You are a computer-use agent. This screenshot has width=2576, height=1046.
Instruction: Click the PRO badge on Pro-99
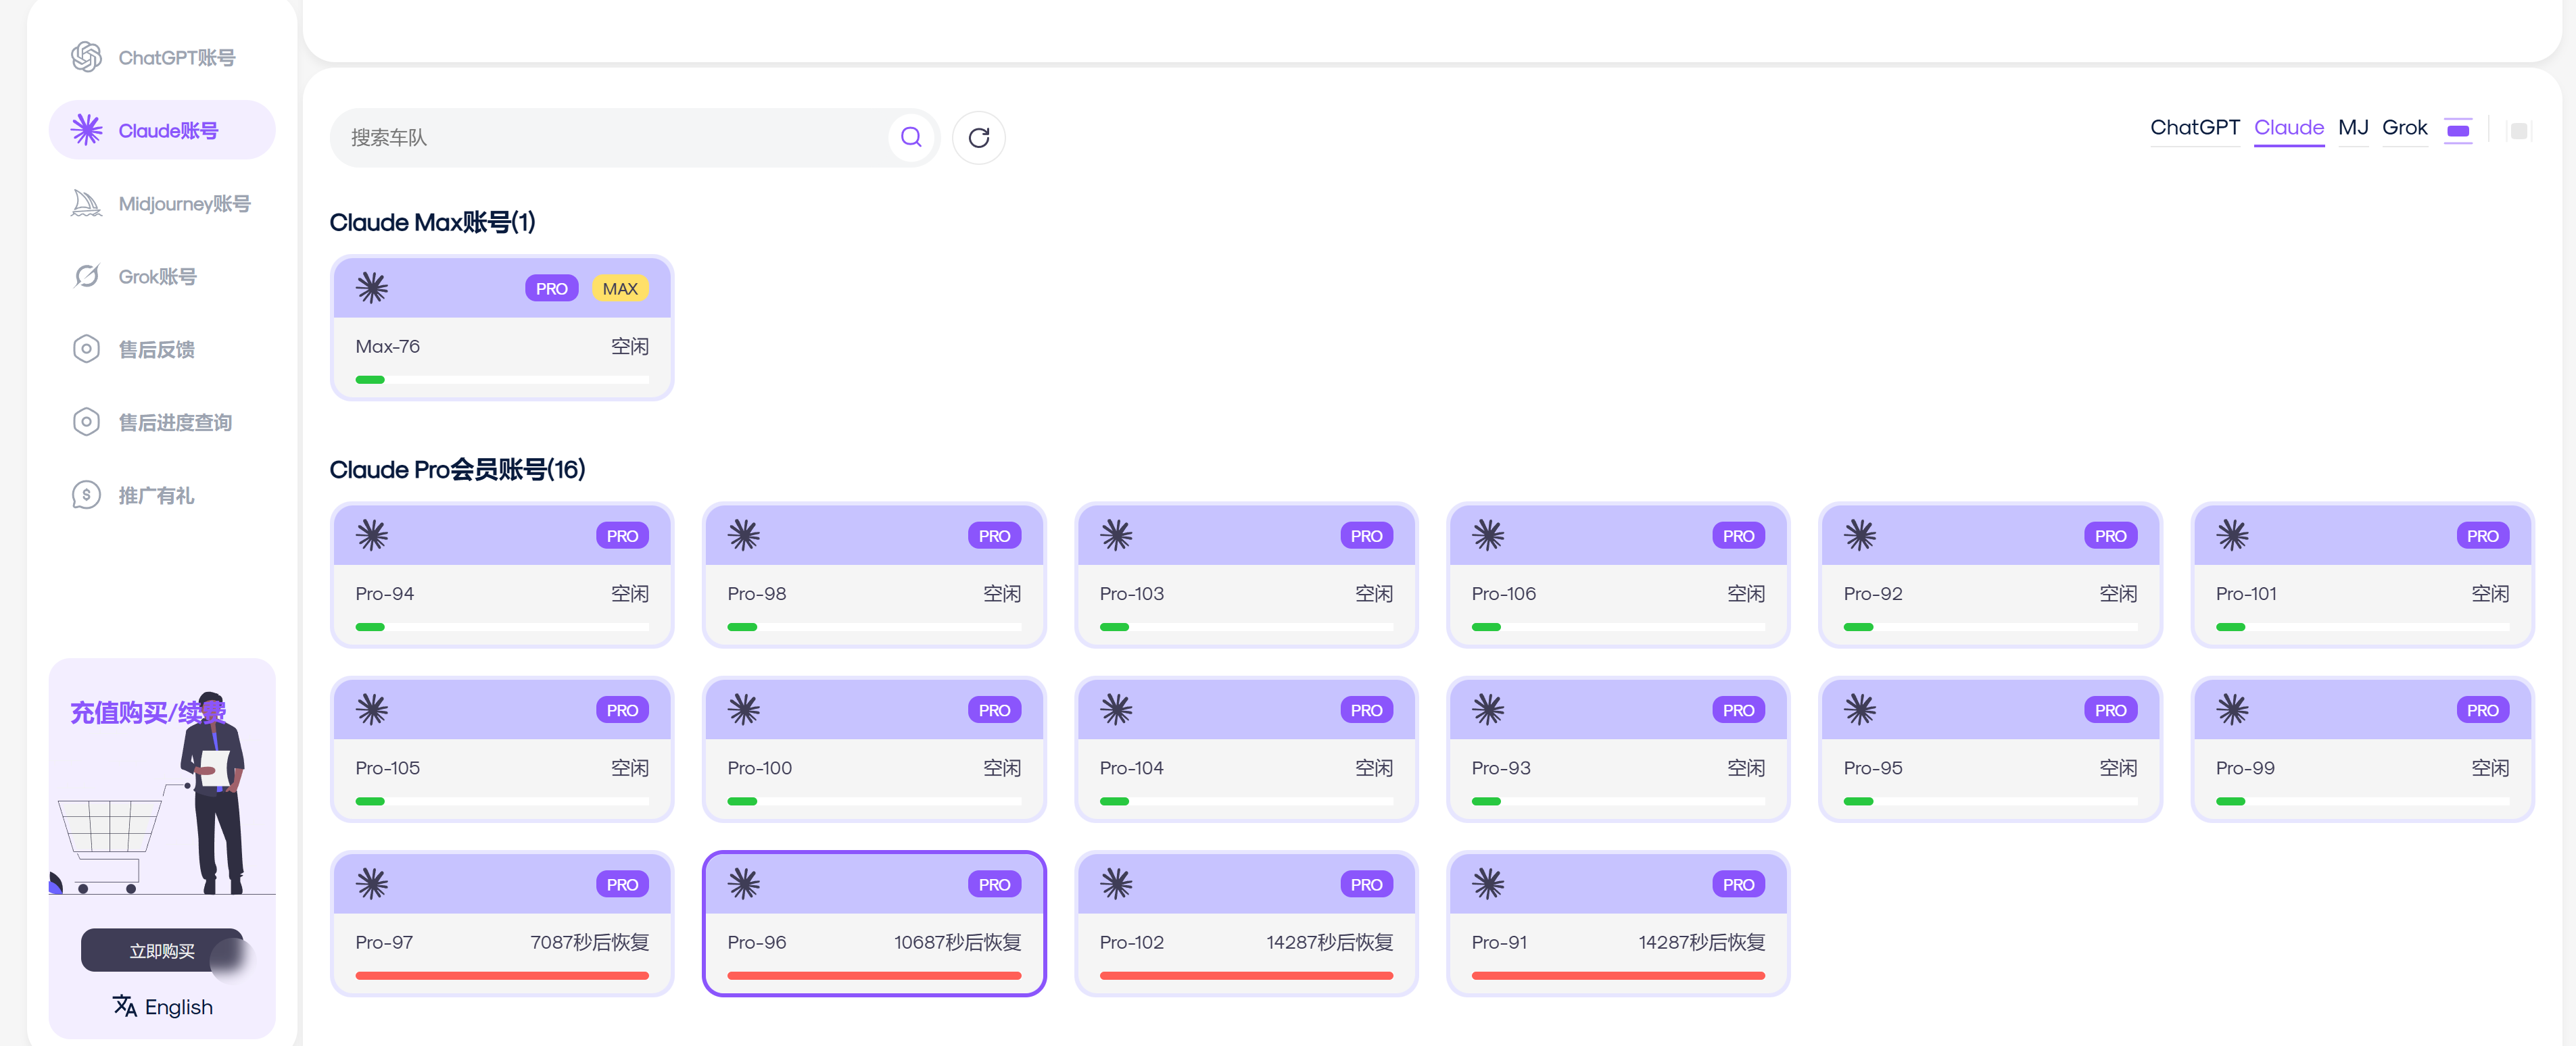pyautogui.click(x=2482, y=710)
